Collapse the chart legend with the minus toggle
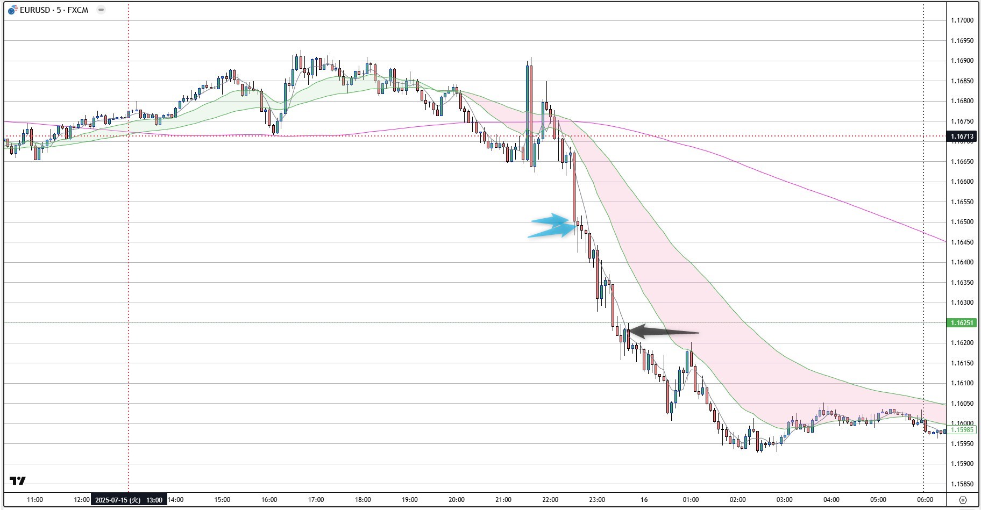981x510 pixels. pos(101,10)
